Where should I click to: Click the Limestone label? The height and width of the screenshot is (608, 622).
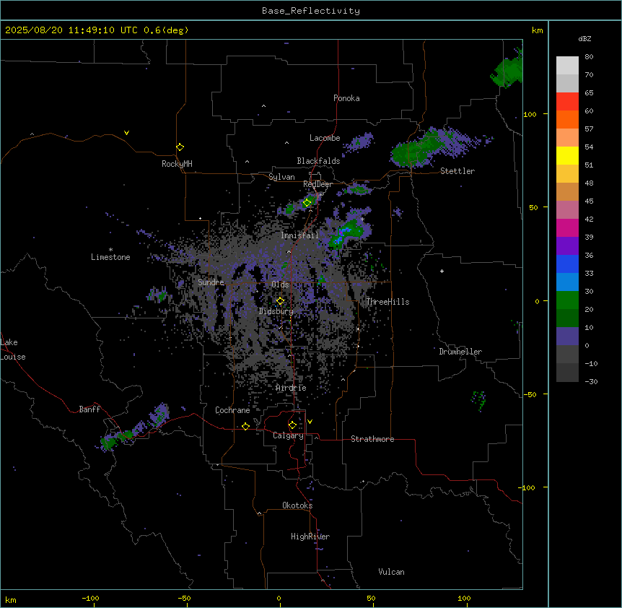pos(110,257)
